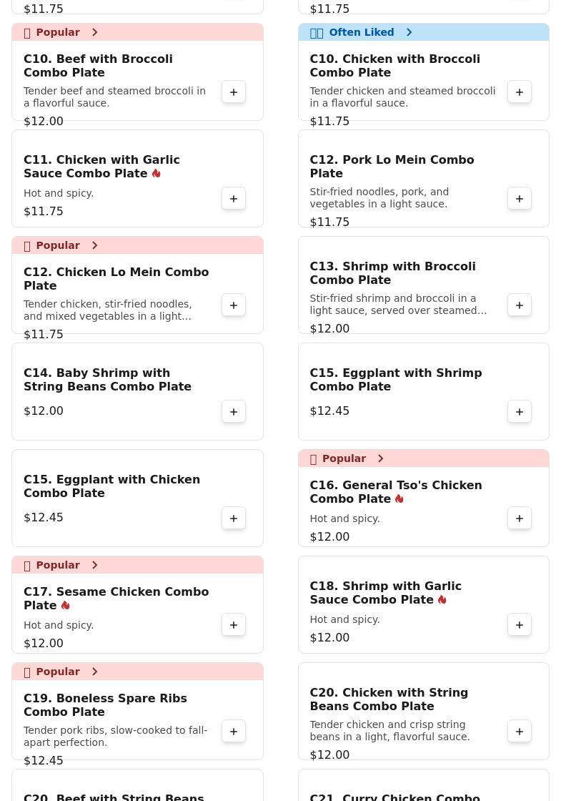Expand Popular chevron above Beef with Broccoli
Viewport: 561px width, 801px height.
coord(94,32)
